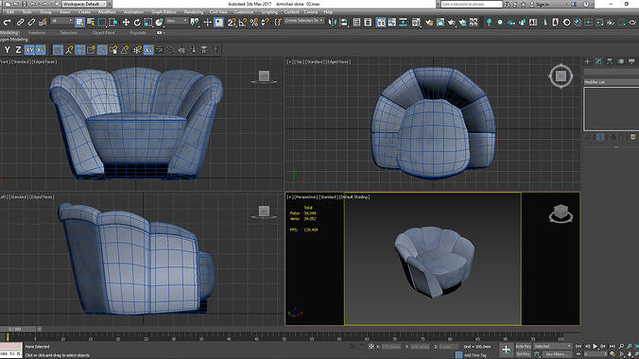Viewport: 639px width, 359px height.
Task: Open the Key Filters dialog
Action: tap(556, 354)
